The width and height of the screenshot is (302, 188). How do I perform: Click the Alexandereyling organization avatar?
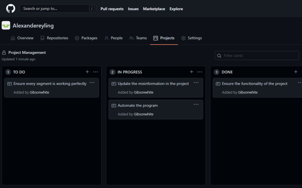pos(6,25)
